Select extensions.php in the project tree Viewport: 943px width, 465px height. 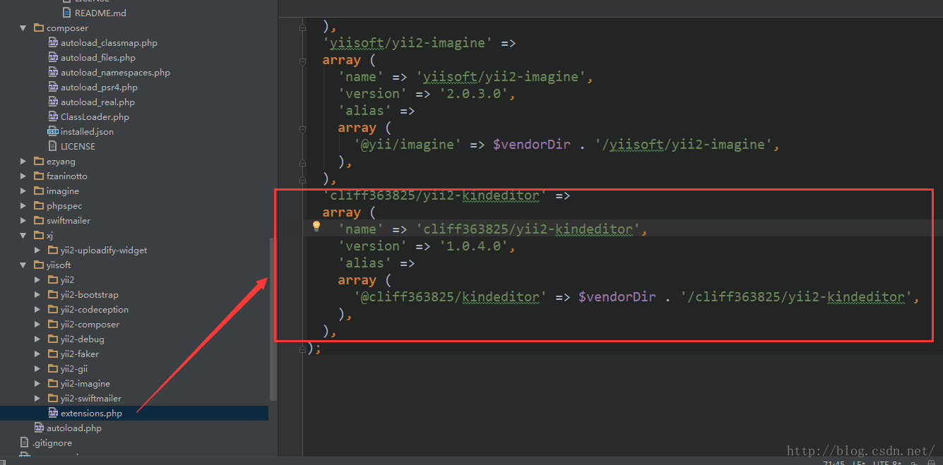coord(90,413)
